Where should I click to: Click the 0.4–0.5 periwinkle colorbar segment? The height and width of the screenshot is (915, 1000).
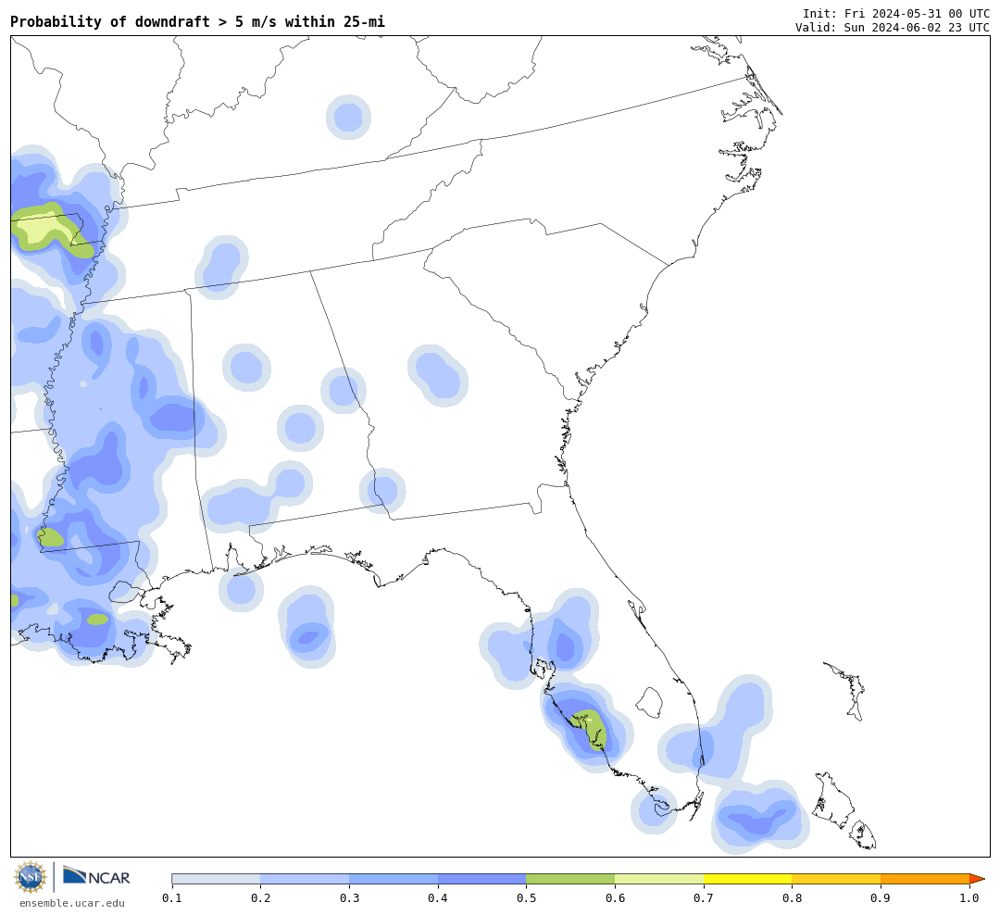click(482, 879)
